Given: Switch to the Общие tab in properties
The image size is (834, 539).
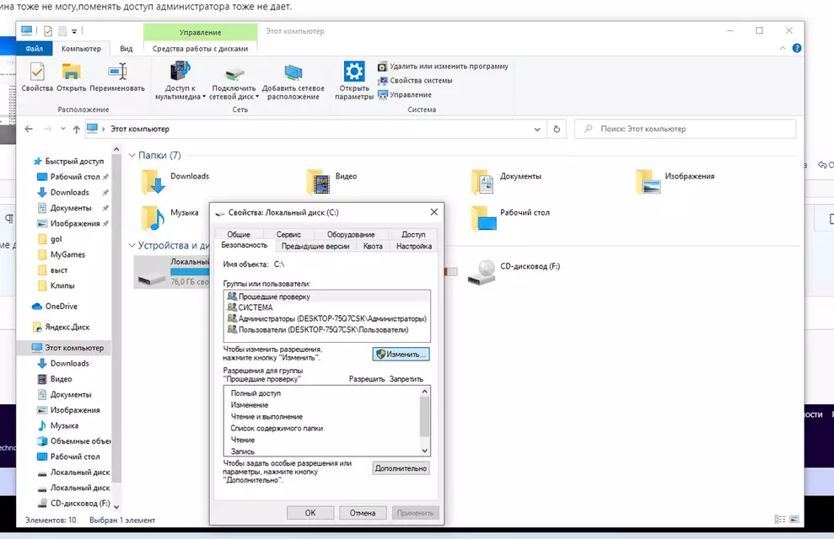Looking at the screenshot, I should pyautogui.click(x=239, y=234).
